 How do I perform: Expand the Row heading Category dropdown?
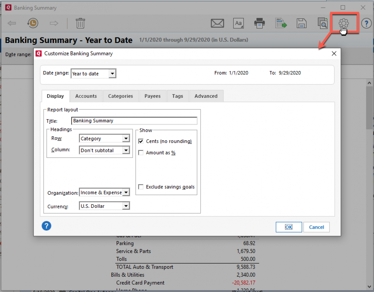[x=126, y=139]
